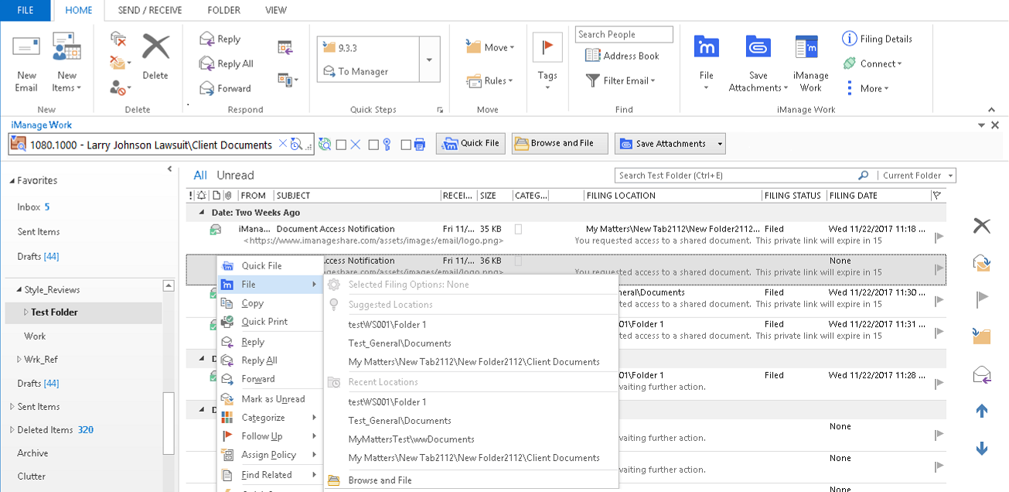The height and width of the screenshot is (492, 1009).
Task: Toggle category box of first Document Access email
Action: 518,229
